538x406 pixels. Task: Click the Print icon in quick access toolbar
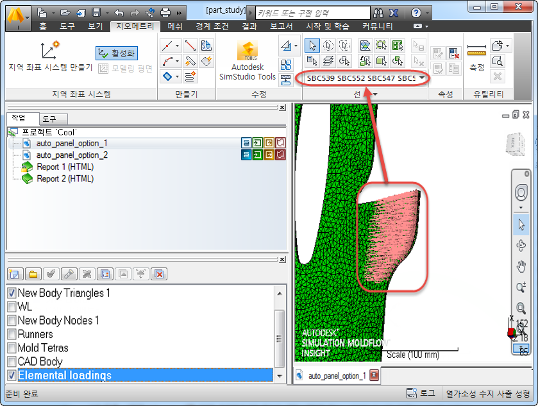[x=165, y=13]
